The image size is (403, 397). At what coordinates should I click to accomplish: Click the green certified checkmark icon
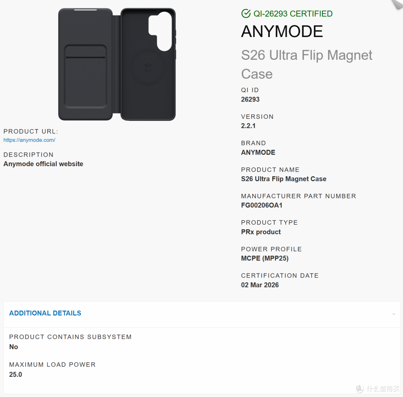246,13
